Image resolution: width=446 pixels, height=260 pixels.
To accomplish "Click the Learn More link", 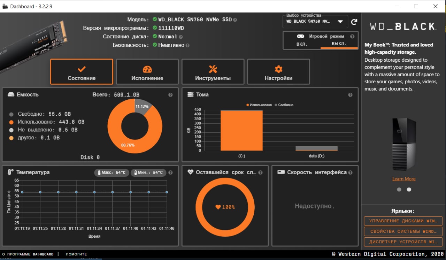I will coord(404,179).
